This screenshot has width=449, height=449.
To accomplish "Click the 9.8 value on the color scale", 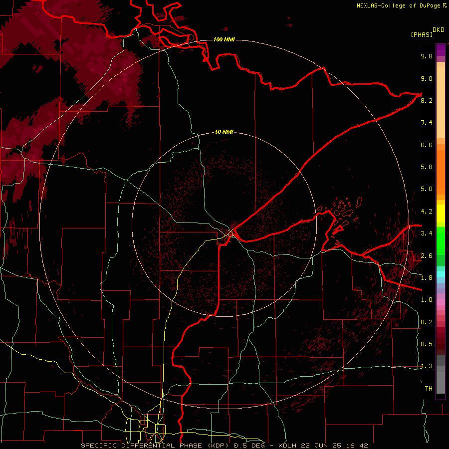I will point(427,56).
